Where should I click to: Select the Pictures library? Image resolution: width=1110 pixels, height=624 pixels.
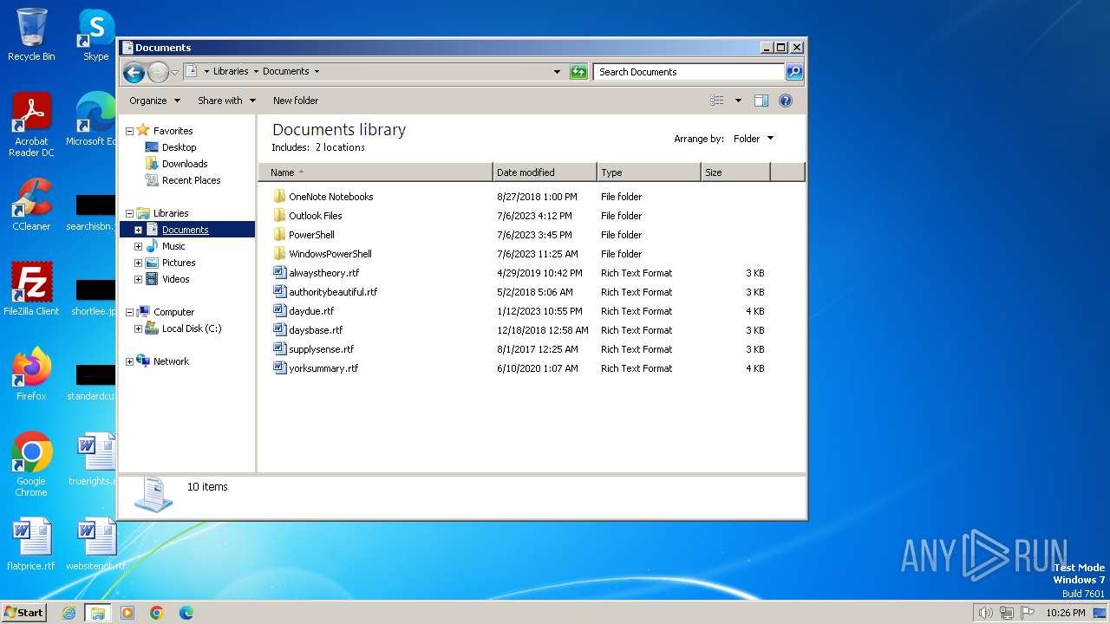tap(179, 263)
